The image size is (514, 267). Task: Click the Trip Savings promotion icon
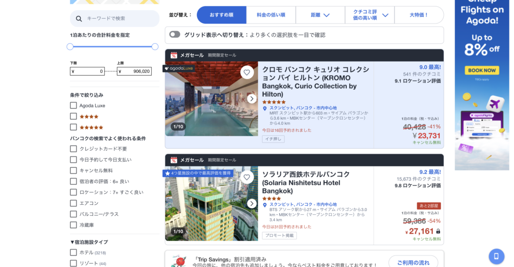[x=179, y=261]
